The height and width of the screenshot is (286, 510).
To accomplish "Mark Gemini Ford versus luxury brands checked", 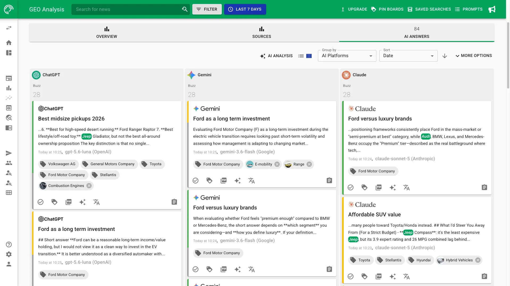I will coord(195,269).
